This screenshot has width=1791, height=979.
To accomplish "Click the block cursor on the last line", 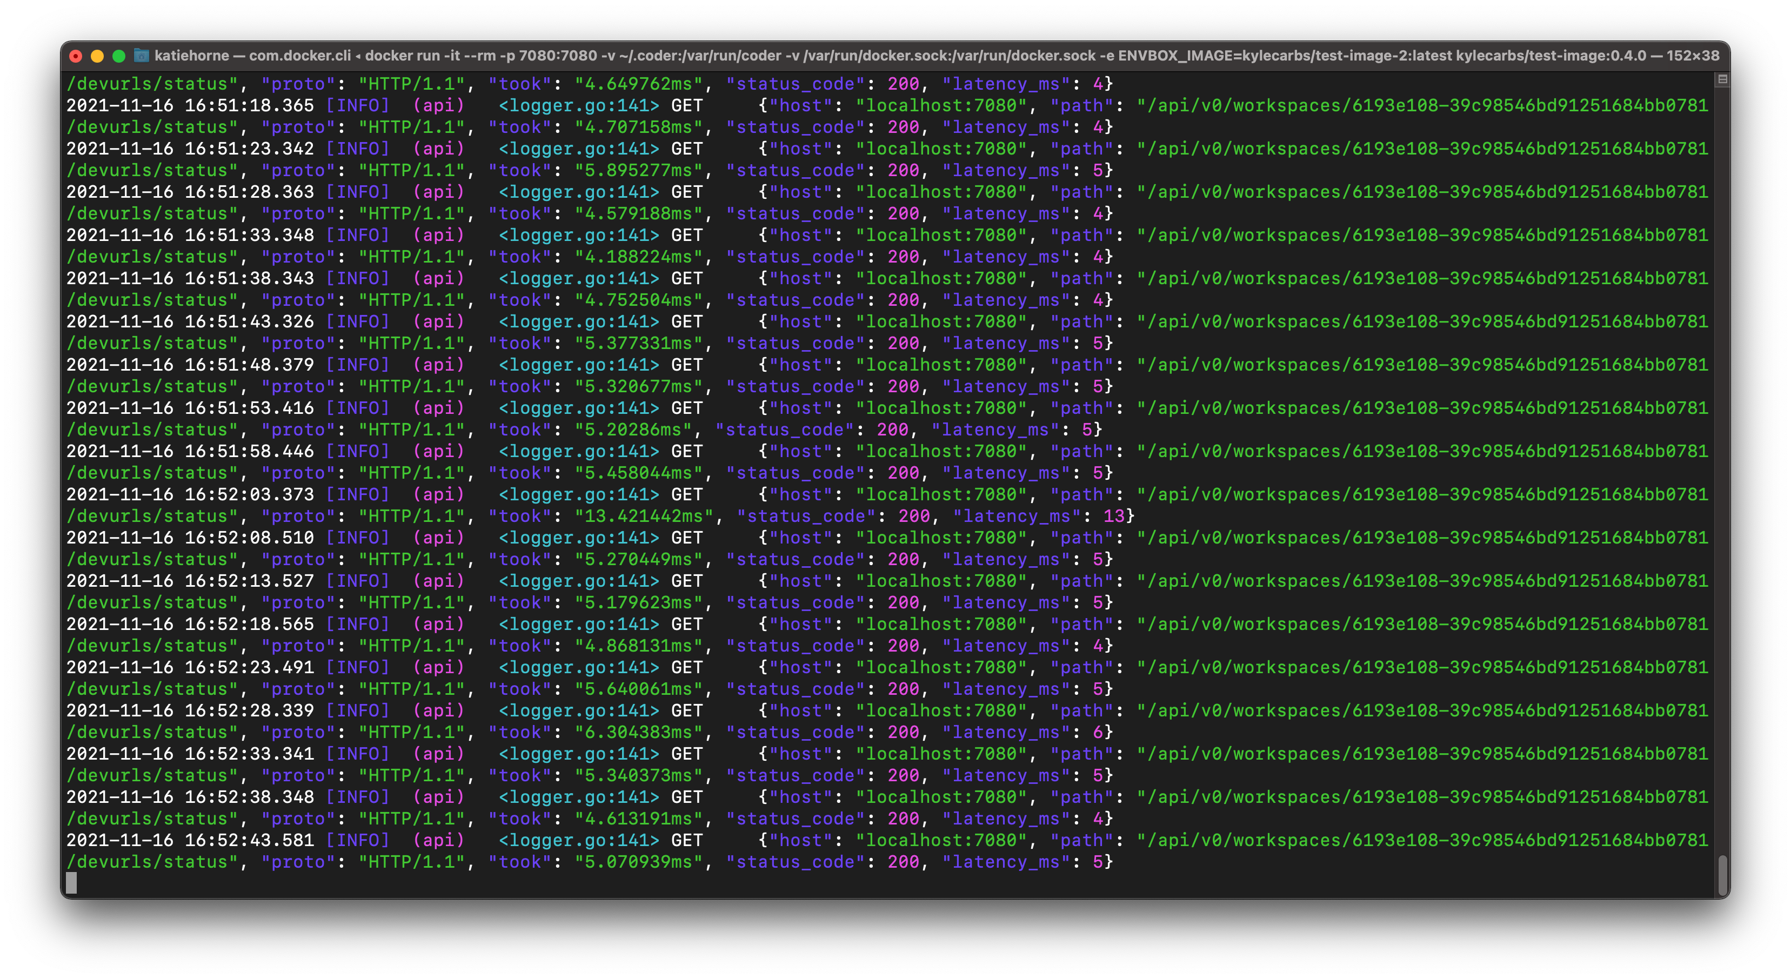I will pos(71,883).
